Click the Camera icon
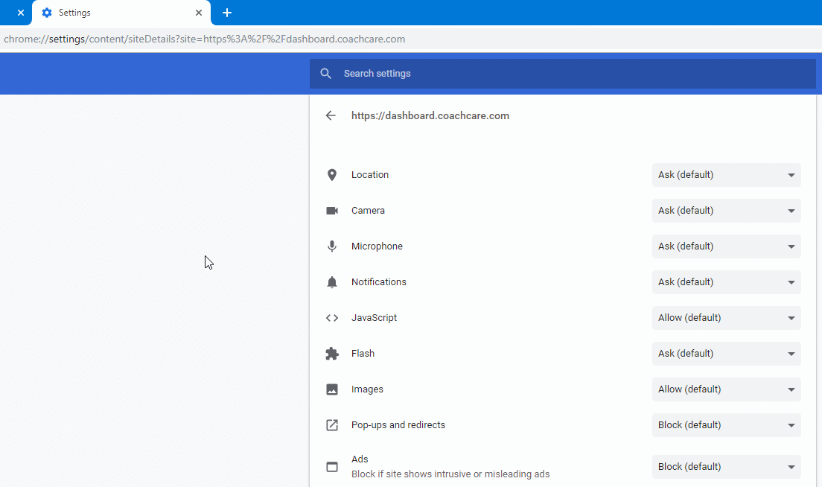822x487 pixels. (x=332, y=211)
